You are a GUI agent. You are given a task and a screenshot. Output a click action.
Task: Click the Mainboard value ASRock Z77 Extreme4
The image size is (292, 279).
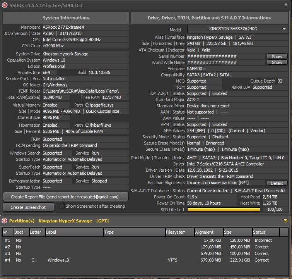pos(63,27)
